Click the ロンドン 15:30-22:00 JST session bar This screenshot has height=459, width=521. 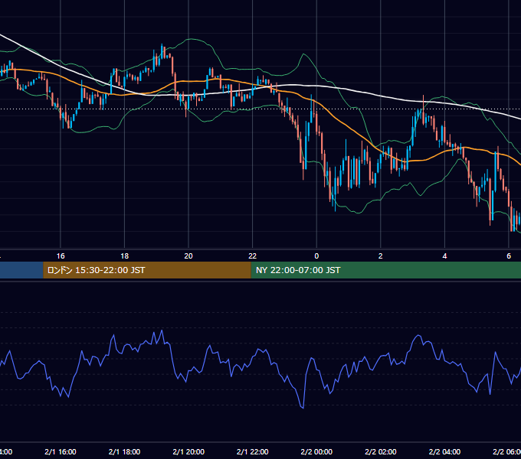pyautogui.click(x=147, y=270)
